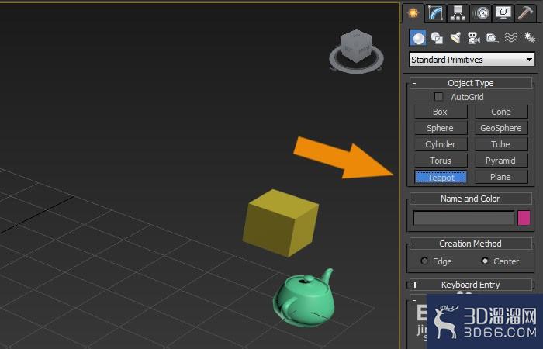Screen dimensions: 543x349
Task: Select the Helpers category icon
Action: pos(492,38)
